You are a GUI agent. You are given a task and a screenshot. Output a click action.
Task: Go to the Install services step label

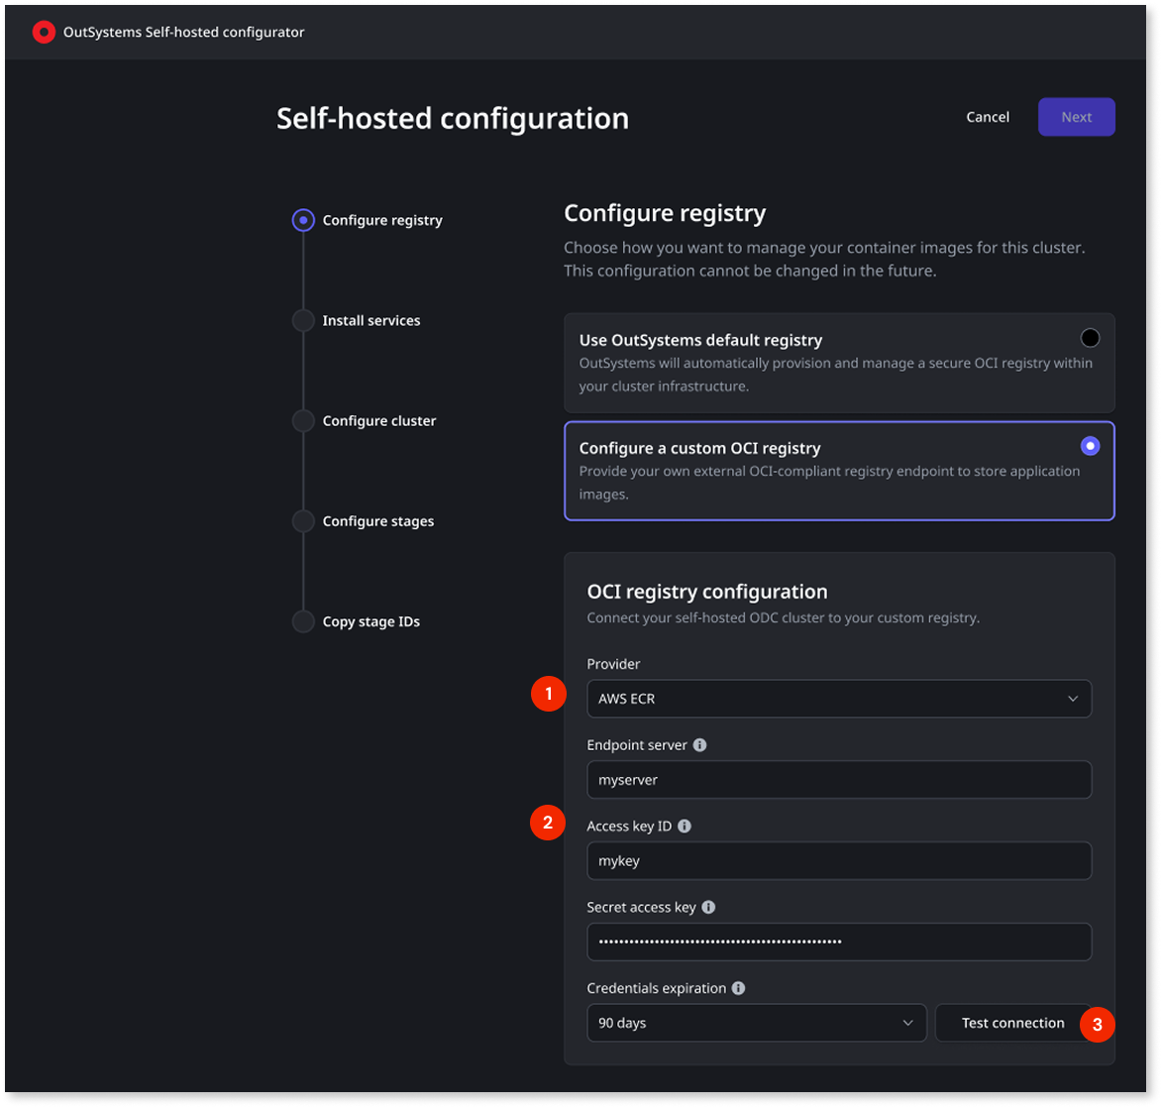(x=371, y=320)
